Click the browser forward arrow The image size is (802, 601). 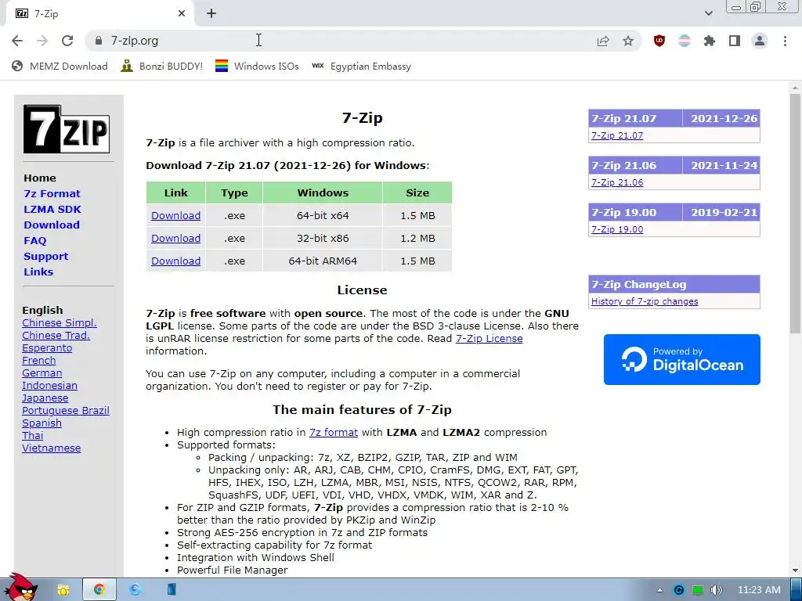pos(42,41)
